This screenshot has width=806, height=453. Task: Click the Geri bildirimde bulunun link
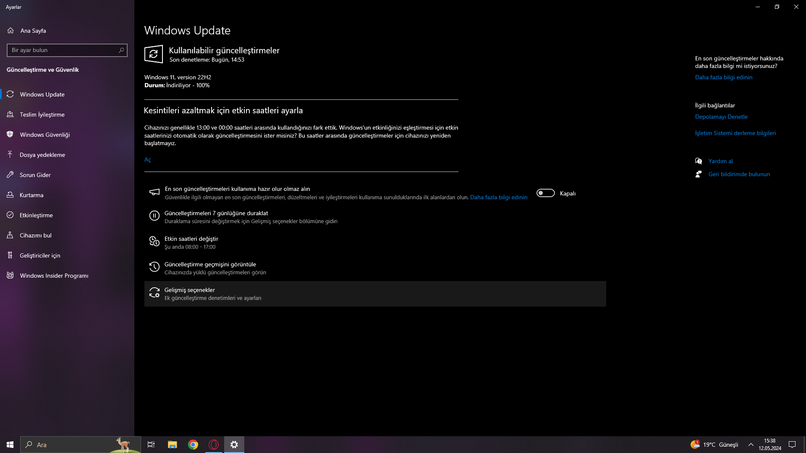pos(739,174)
